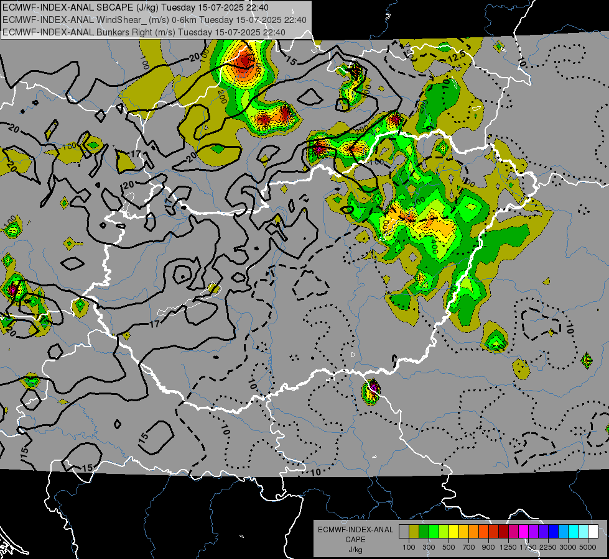609x559 pixels.
Task: Click the 12.5 contour label on map
Action: (455, 57)
